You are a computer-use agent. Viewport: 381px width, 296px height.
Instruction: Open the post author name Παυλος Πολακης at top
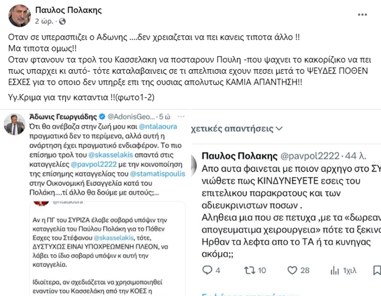point(63,10)
